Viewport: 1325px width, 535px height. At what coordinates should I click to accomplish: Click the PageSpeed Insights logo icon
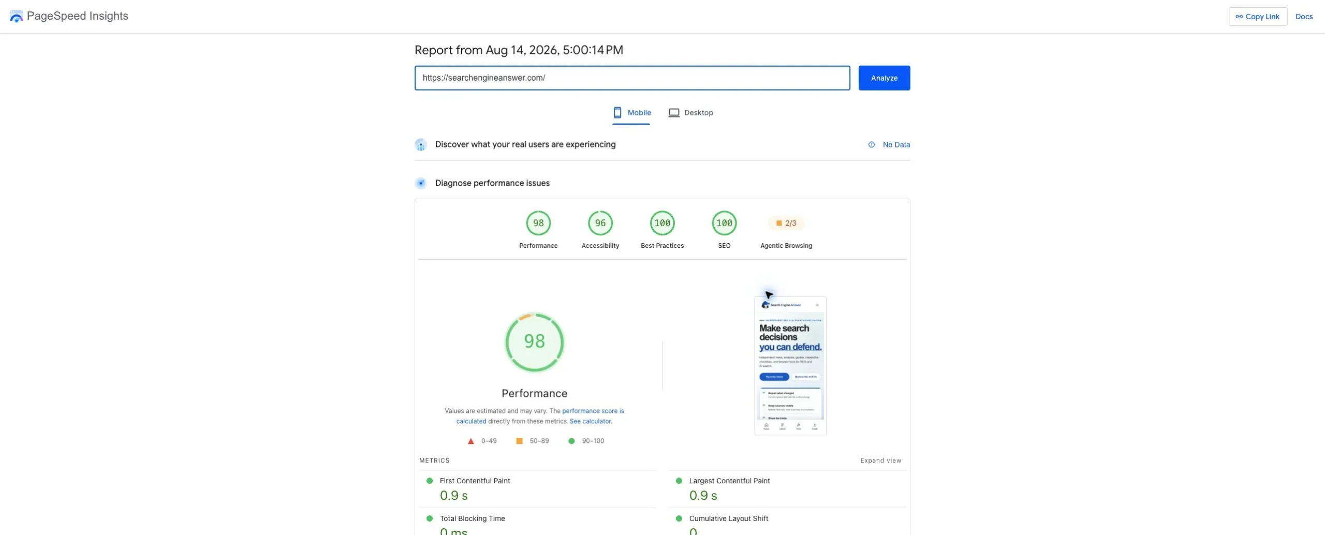point(17,17)
